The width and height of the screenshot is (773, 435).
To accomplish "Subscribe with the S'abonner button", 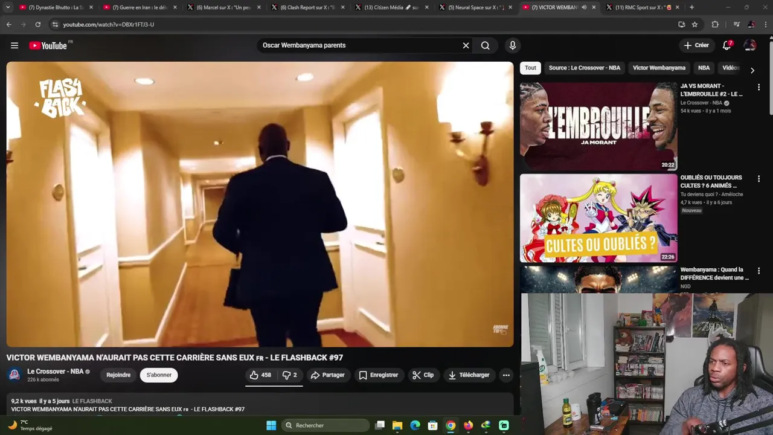I will point(159,375).
